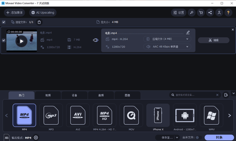
Task: Click the Add Media plus button
Action: (x=14, y=13)
